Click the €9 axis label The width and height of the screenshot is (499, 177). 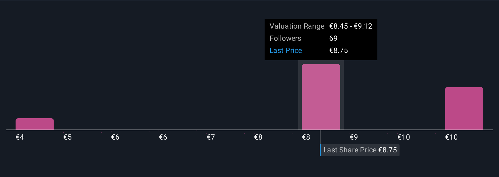coord(354,137)
